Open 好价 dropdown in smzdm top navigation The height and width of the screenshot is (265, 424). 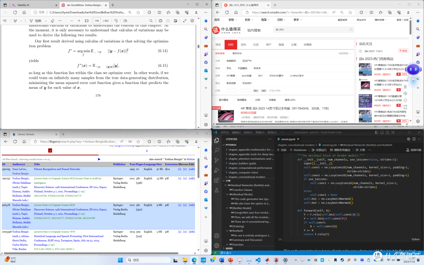click(232, 20)
